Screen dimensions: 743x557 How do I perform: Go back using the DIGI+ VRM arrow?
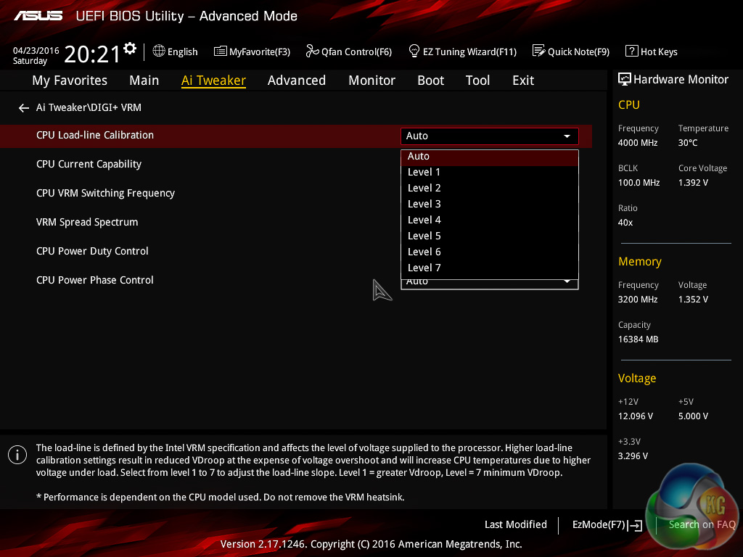[x=24, y=108]
